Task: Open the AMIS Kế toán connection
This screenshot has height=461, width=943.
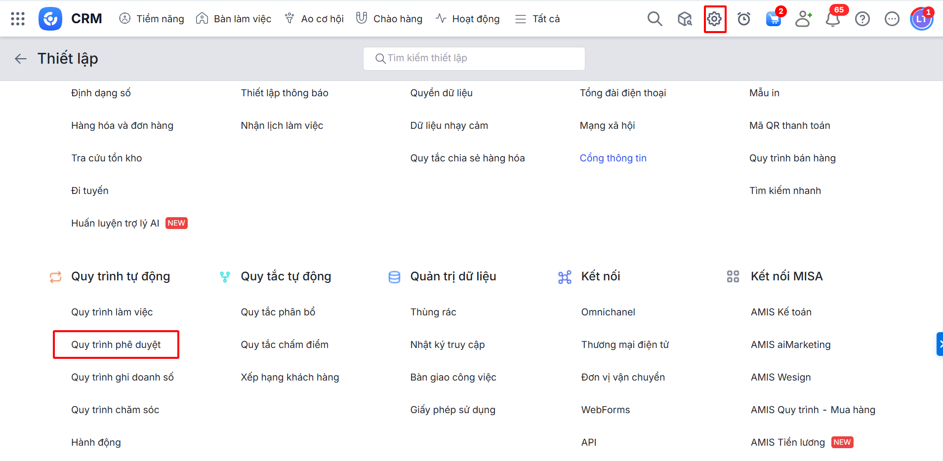Action: point(781,312)
